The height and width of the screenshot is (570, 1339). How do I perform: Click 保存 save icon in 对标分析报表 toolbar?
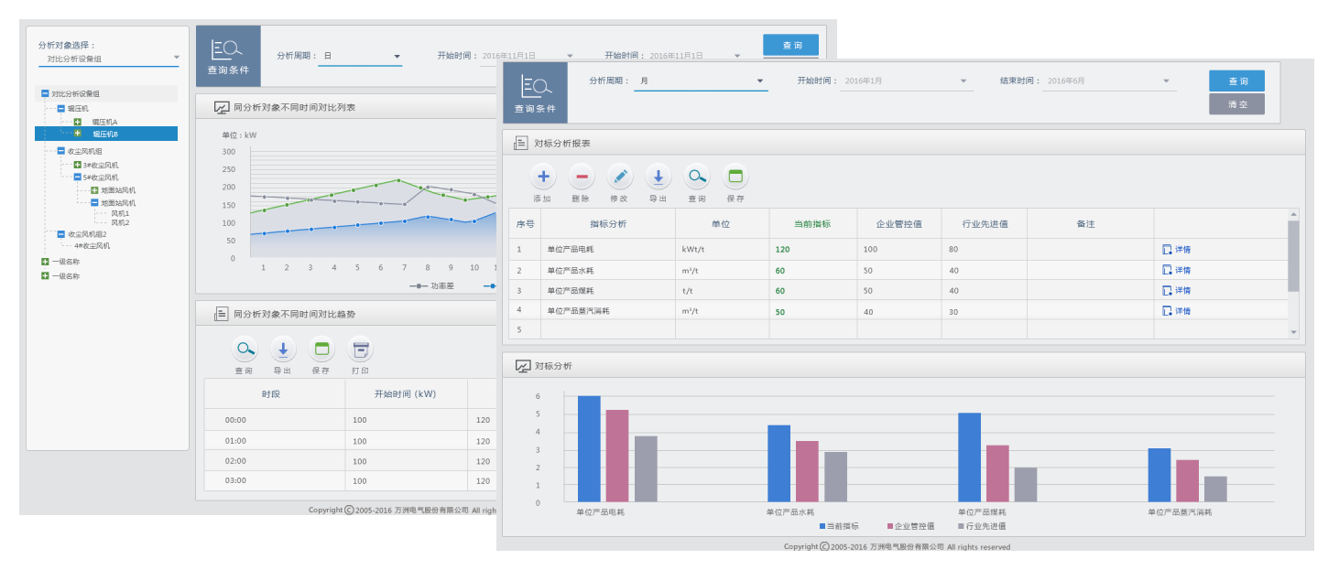click(x=735, y=177)
